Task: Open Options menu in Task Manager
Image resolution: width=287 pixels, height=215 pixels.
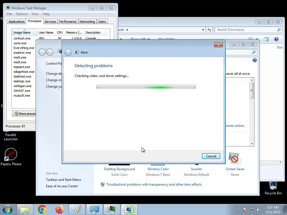Action: coord(22,14)
